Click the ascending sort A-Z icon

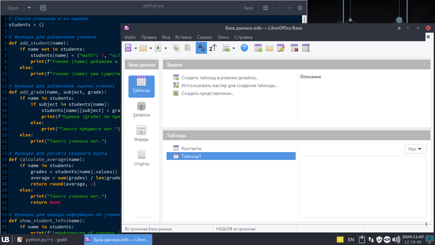click(x=201, y=48)
